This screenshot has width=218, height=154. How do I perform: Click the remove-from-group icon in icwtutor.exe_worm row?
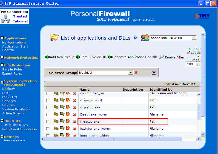68,128
